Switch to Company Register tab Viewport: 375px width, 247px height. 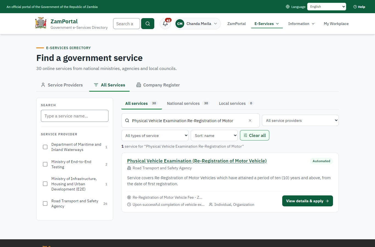[x=158, y=85]
